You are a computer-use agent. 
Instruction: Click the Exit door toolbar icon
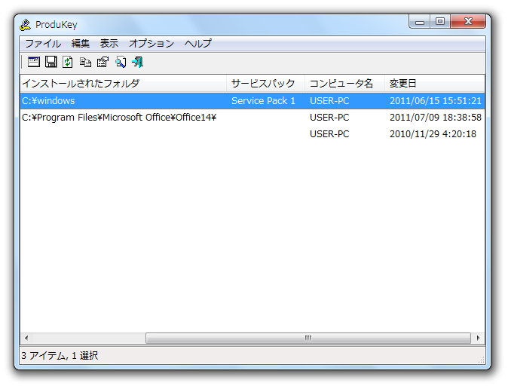point(137,62)
